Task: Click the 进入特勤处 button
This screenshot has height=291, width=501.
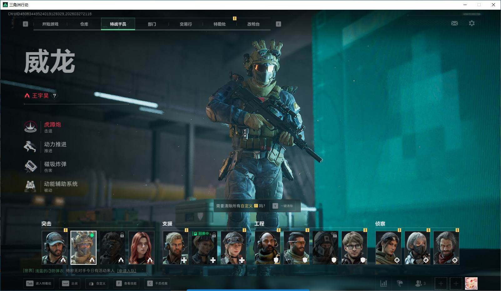Action: pos(38,284)
